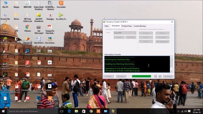Viewport: 203px width, 114px height.
Task: Select the This PC desktop icon
Action: click(5, 4)
